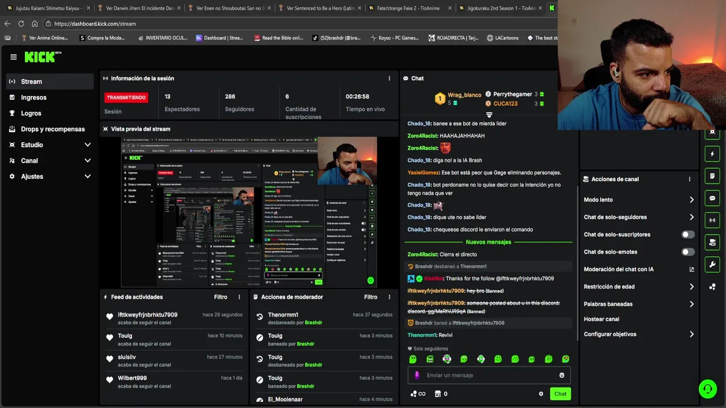Click the Enviar un mensaje input field
Screen dimensions: 726x408
point(489,375)
